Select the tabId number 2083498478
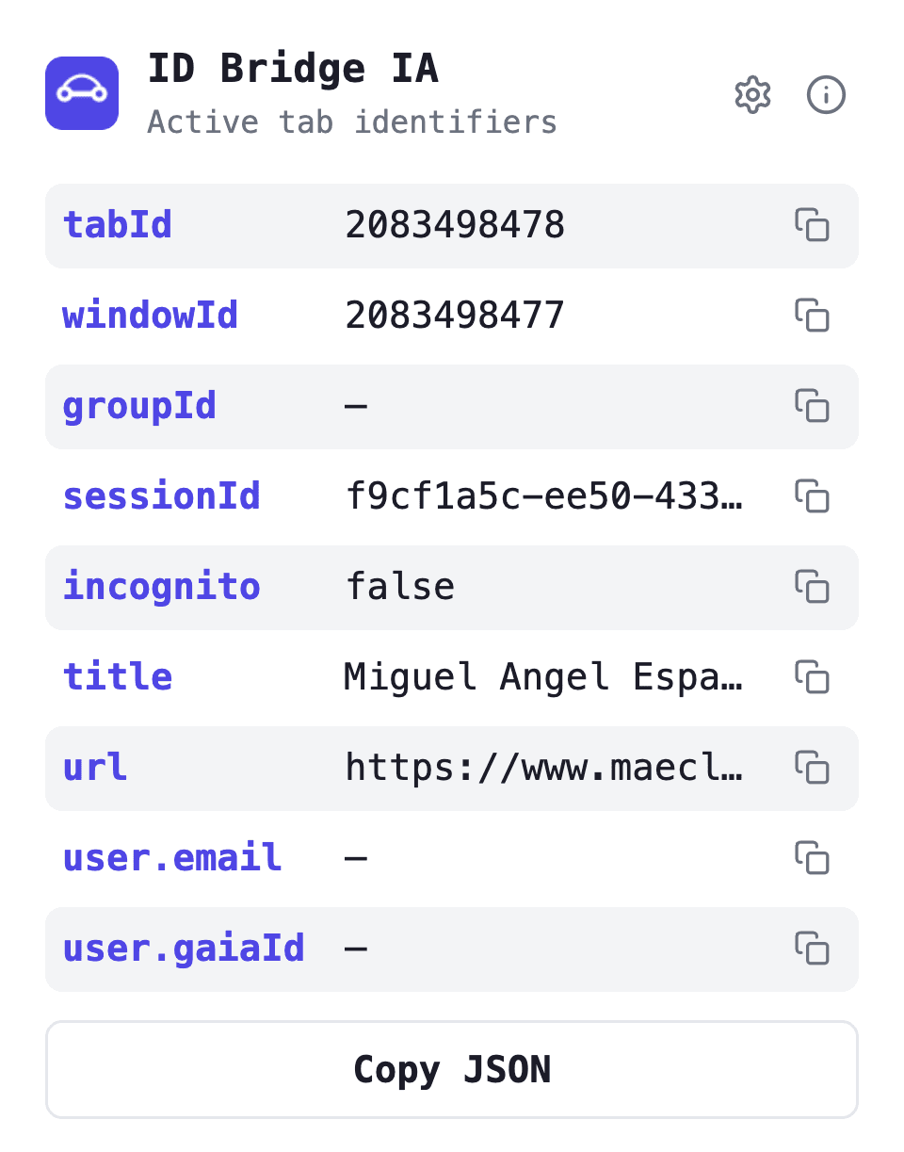This screenshot has width=904, height=1152. tap(455, 225)
